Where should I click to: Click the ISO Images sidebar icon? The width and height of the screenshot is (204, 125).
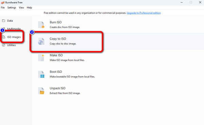tap(4, 37)
